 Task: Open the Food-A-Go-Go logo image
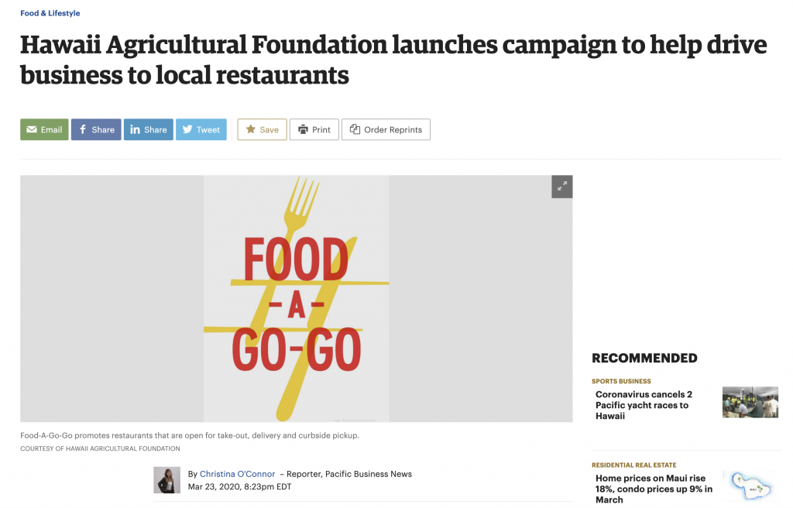point(297,298)
